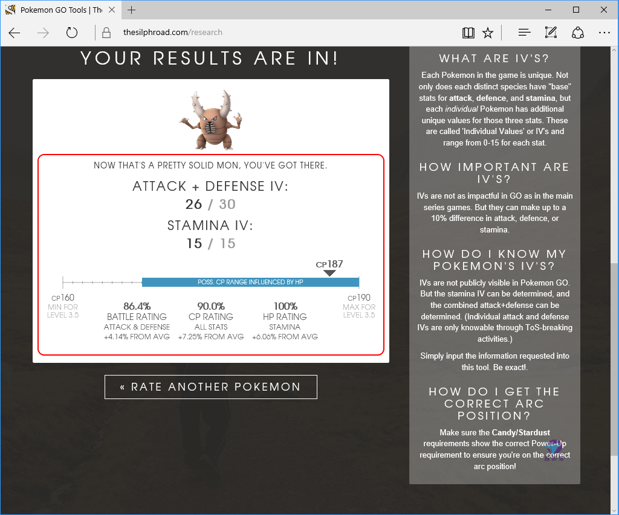Click the 86.4% Battle Rating value
This screenshot has height=515, width=619.
(x=137, y=306)
